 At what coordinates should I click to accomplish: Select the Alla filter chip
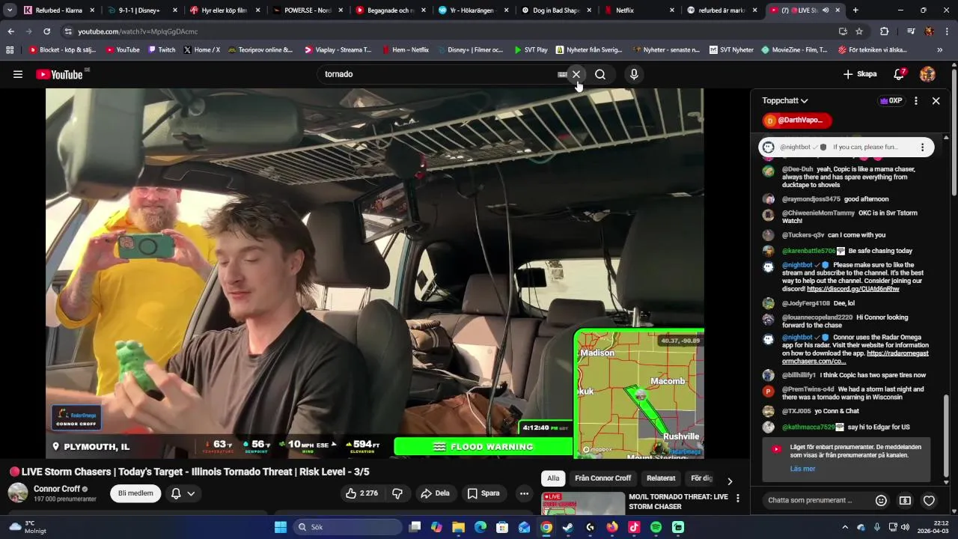[553, 478]
